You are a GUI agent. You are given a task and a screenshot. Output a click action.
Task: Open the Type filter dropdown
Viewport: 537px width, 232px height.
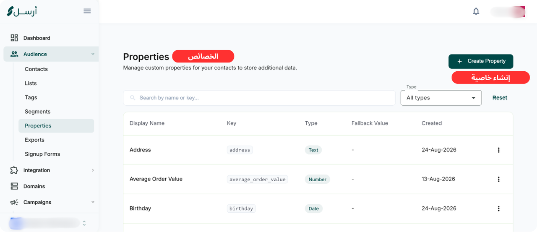[441, 98]
